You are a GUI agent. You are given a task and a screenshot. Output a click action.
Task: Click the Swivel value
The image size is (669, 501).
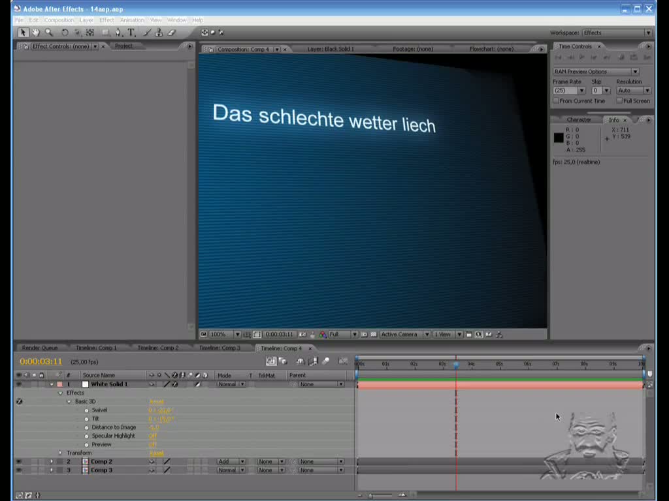(x=160, y=410)
